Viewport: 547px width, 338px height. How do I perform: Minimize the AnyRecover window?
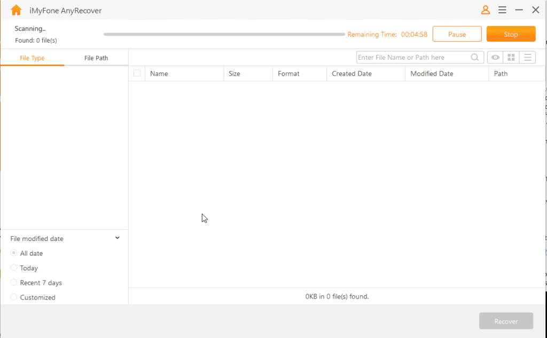519,10
